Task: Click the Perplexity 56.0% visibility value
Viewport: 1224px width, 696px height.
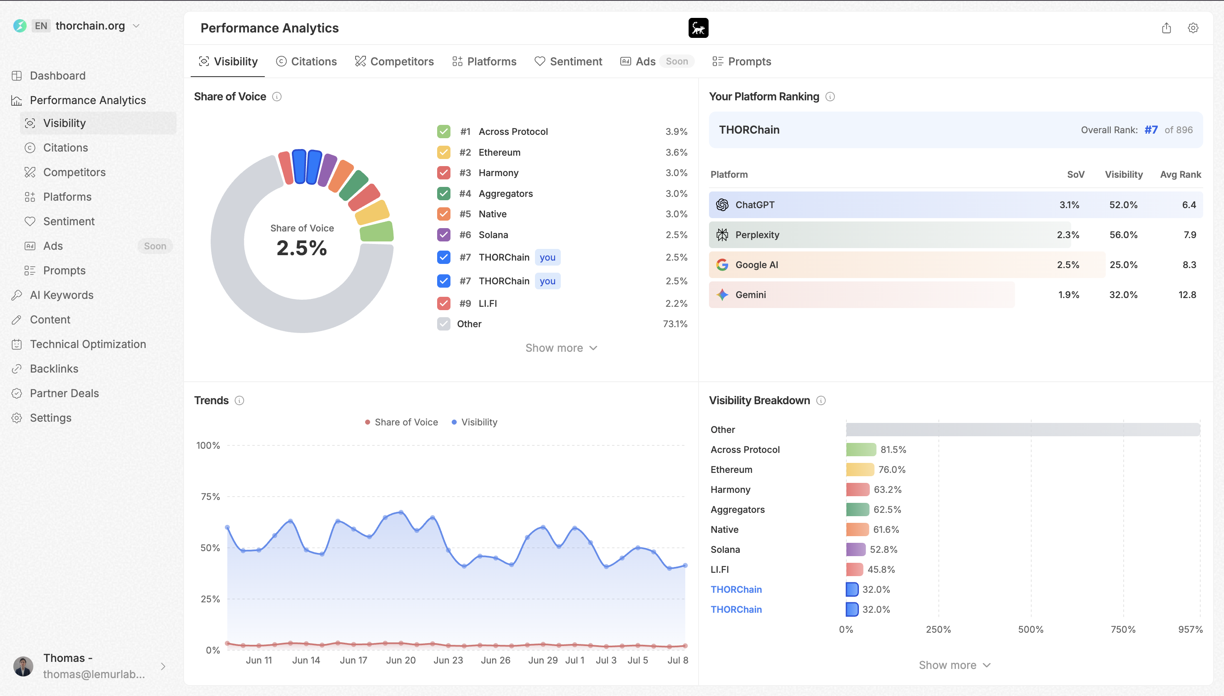Action: (x=1123, y=235)
